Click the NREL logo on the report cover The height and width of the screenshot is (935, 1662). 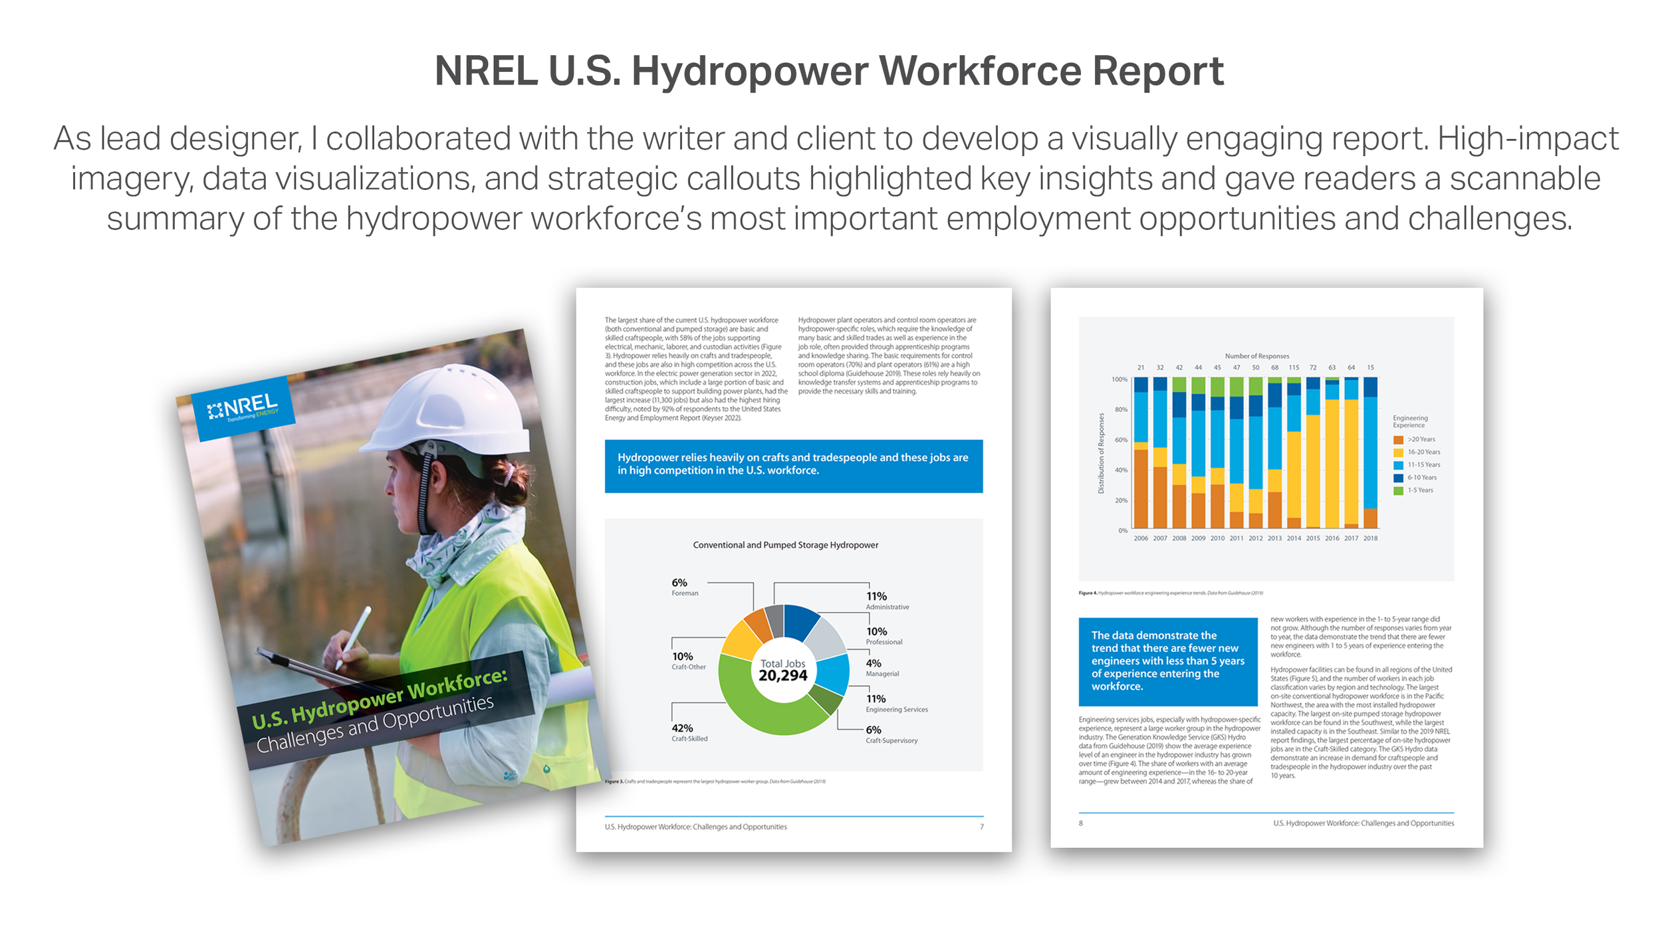click(x=243, y=408)
